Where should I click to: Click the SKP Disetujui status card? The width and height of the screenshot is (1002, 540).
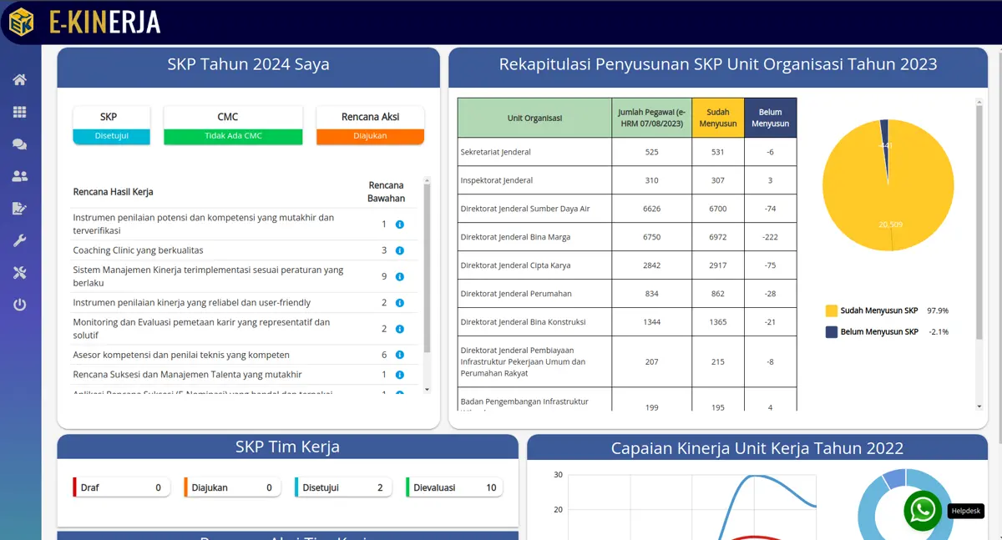[112, 125]
